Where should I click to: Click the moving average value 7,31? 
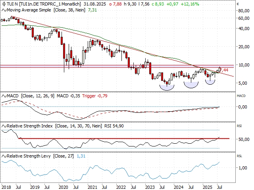pos(92,10)
